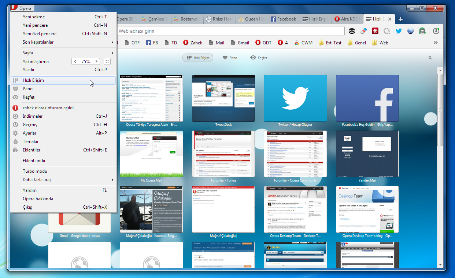The height and width of the screenshot is (278, 455).
Task: Decrease zoom with the left arrow
Action: pos(75,62)
